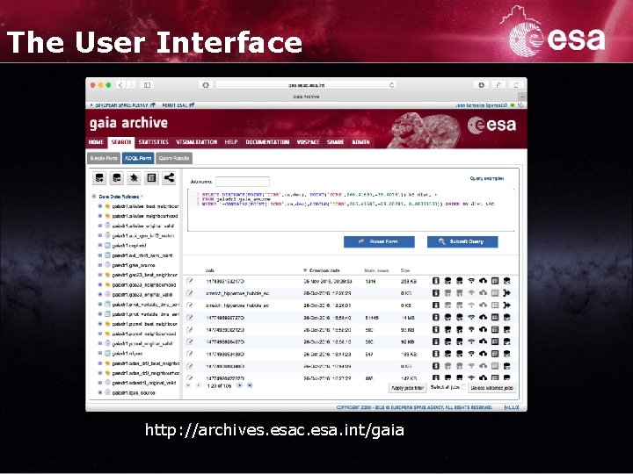
Task: Tick the Select all jobs checkbox
Action: pos(464,387)
